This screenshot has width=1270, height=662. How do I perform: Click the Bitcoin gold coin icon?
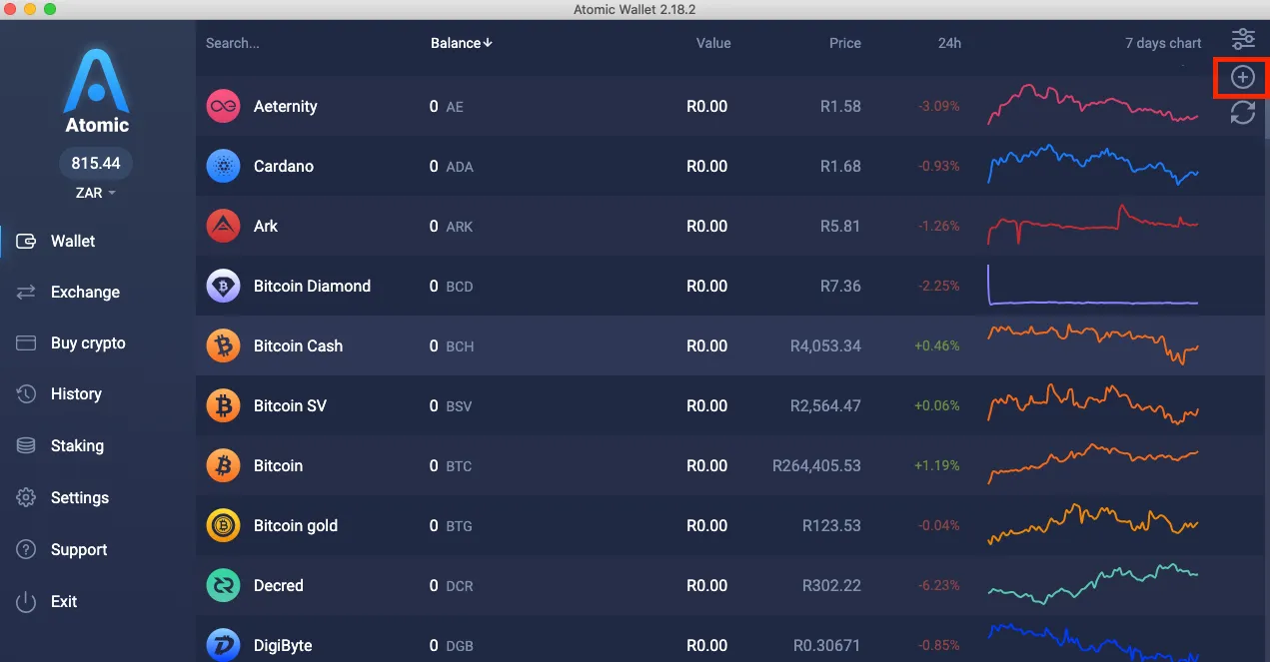[223, 525]
